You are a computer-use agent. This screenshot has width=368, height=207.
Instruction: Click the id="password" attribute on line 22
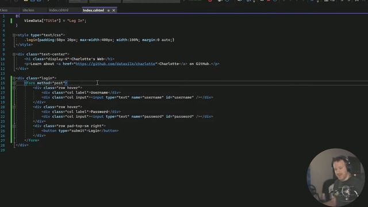(x=180, y=117)
